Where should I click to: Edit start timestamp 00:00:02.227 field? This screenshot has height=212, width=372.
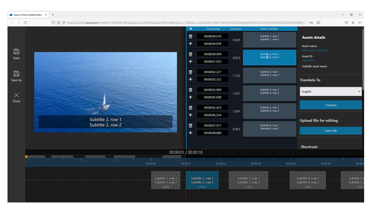coord(212,72)
